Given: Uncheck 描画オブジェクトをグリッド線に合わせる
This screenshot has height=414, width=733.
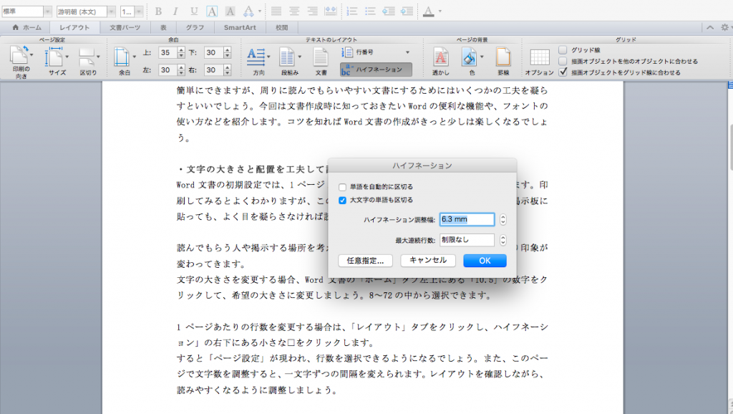Looking at the screenshot, I should 563,72.
